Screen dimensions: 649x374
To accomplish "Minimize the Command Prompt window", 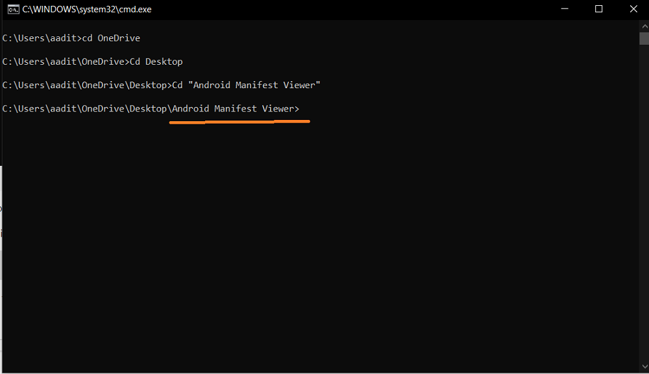I will [565, 9].
